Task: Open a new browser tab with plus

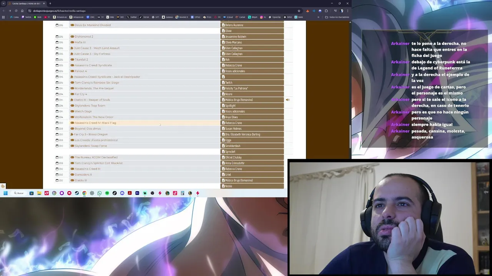Action: point(50,3)
